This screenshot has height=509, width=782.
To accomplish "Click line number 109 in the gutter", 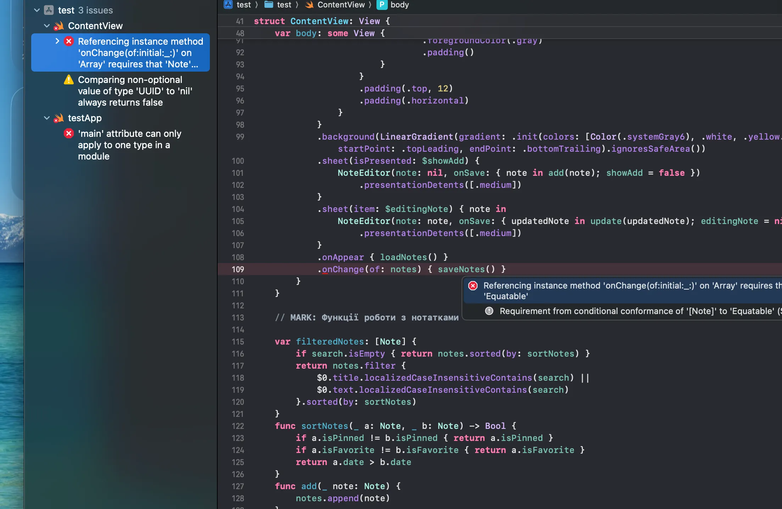I will (x=238, y=269).
